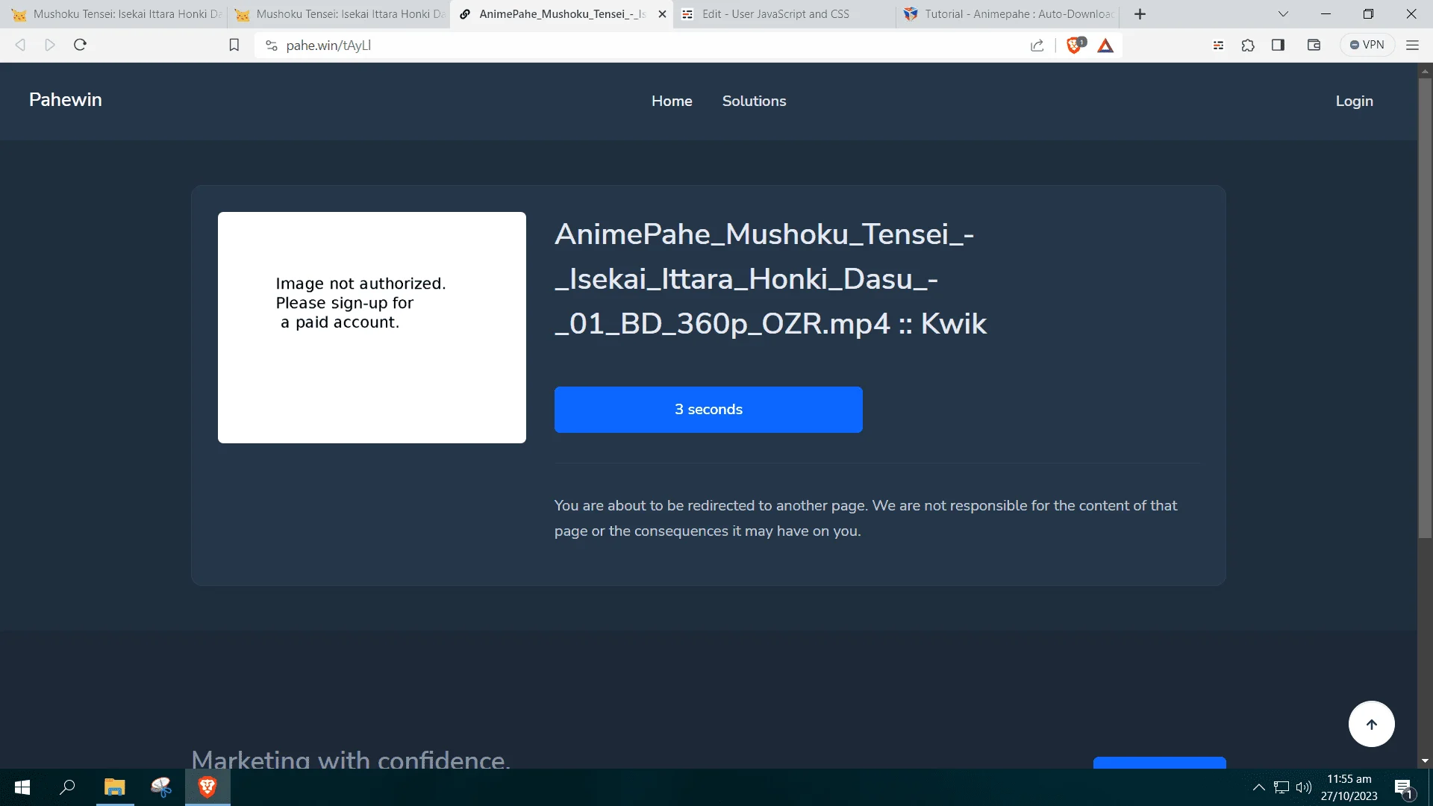The width and height of the screenshot is (1433, 806).
Task: Show hidden system tray icons
Action: [x=1258, y=787]
